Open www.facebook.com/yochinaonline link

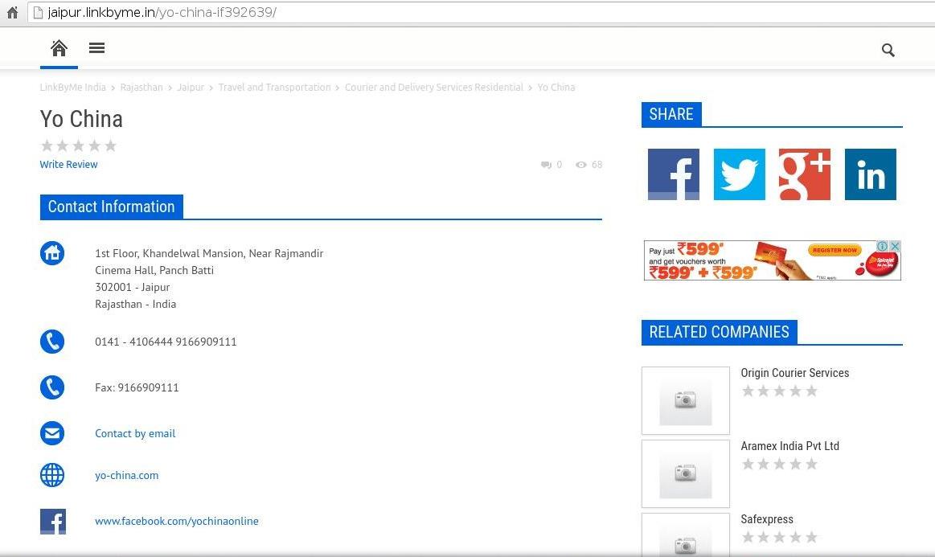[x=177, y=521]
